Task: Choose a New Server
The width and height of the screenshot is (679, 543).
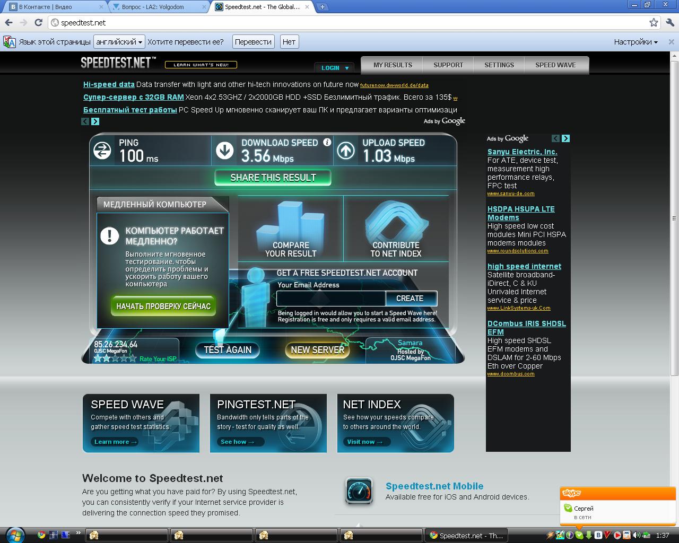Action: (317, 349)
